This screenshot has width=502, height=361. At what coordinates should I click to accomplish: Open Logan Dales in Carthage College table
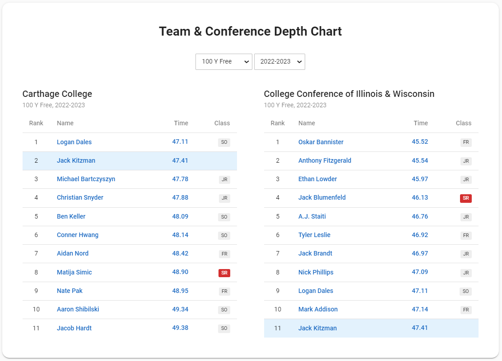74,142
